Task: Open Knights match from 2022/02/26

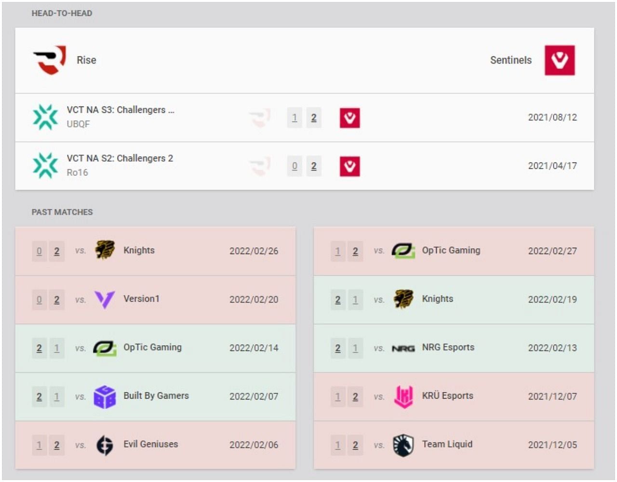Action: (x=155, y=251)
